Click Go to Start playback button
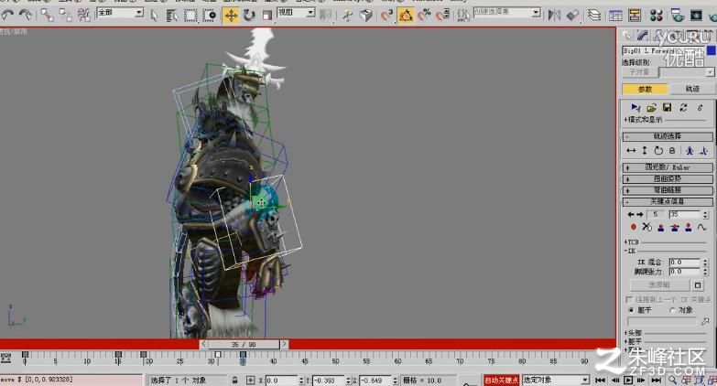The width and height of the screenshot is (717, 386). pos(600,381)
